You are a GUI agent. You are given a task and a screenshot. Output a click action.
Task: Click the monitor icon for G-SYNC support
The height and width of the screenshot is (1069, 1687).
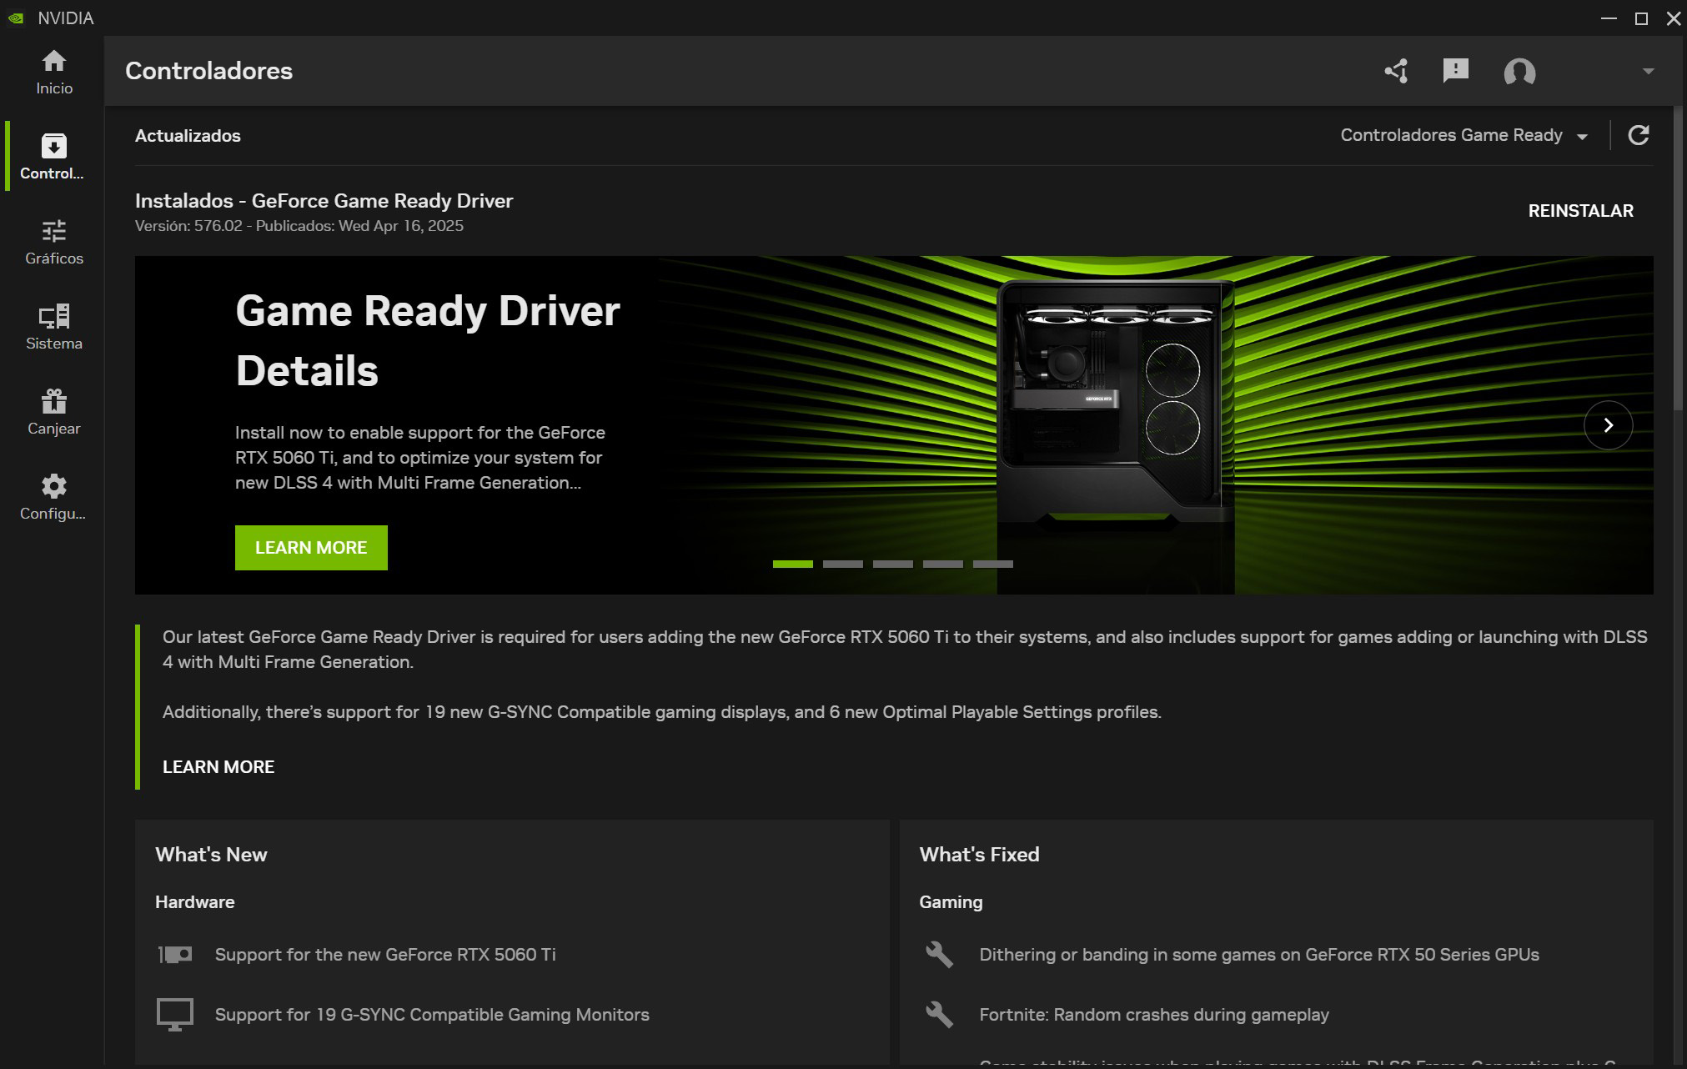(x=175, y=1015)
